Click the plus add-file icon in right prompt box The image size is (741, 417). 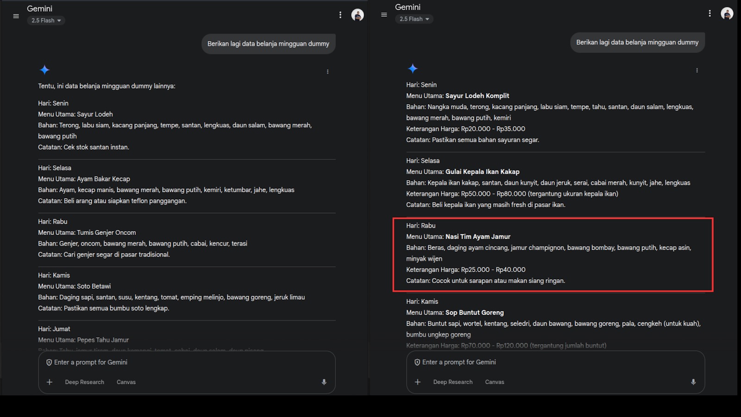(418, 382)
